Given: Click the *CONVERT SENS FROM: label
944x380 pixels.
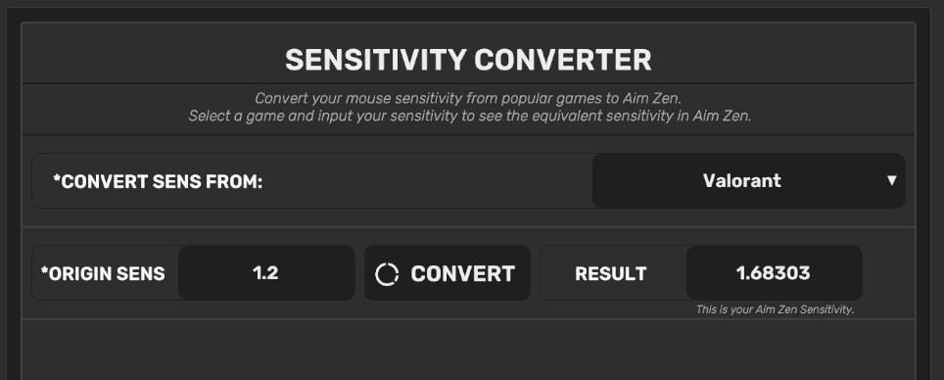Looking at the screenshot, I should (x=158, y=181).
